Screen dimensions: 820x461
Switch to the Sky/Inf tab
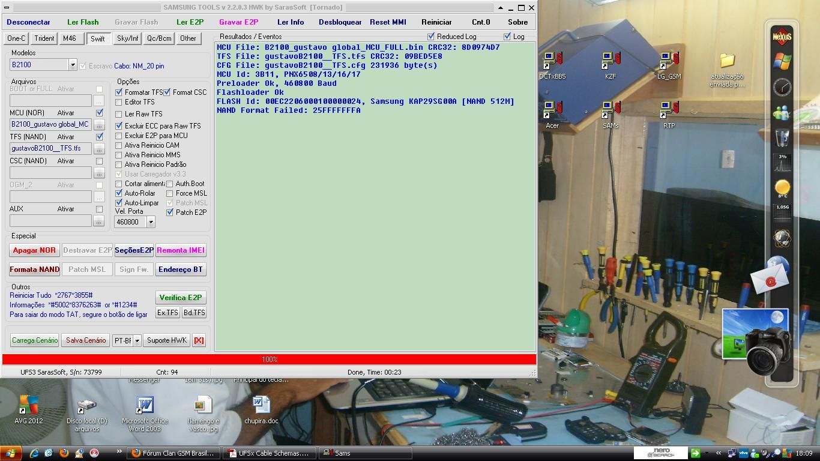(127, 38)
